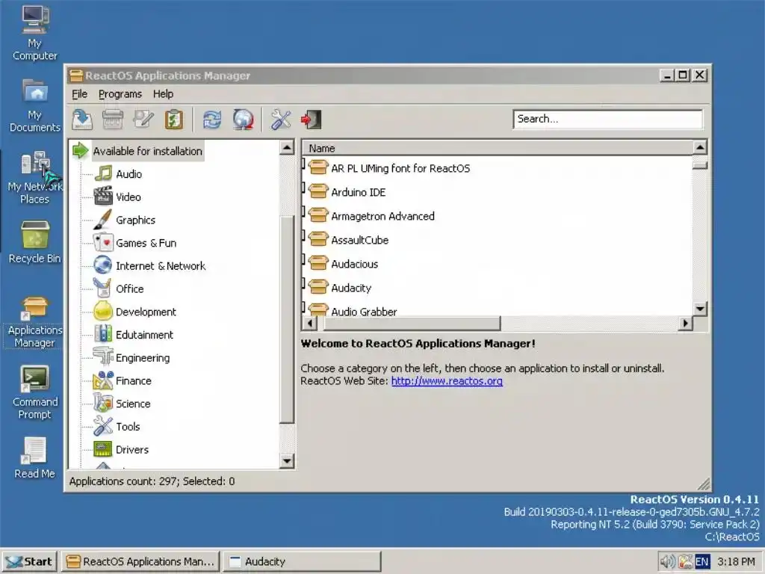Click application list scroll up arrow

(x=700, y=147)
